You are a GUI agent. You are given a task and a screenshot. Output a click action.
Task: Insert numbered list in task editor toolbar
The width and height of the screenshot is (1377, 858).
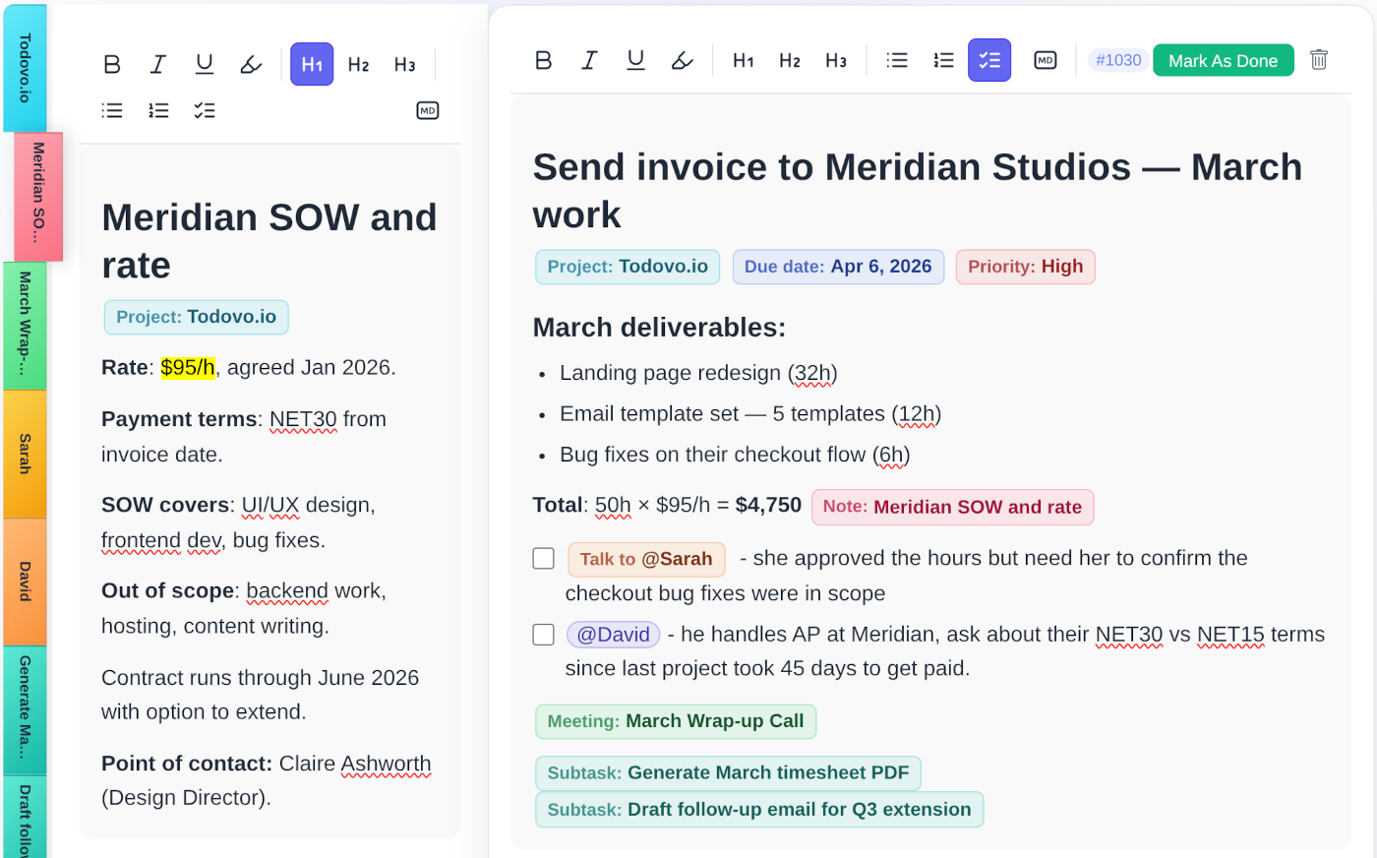point(943,60)
